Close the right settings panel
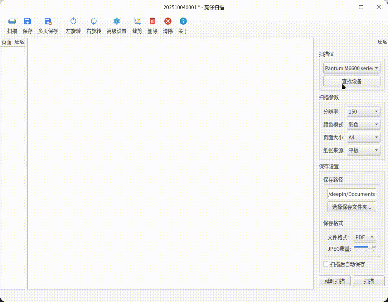The width and height of the screenshot is (388, 302). 385,42
